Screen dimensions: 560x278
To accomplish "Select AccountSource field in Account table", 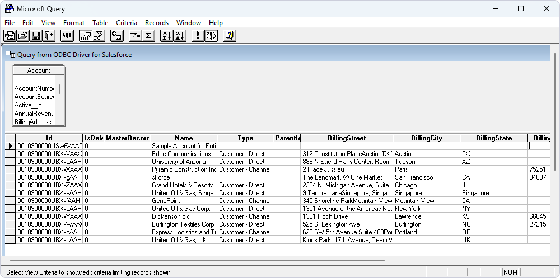I will click(35, 97).
